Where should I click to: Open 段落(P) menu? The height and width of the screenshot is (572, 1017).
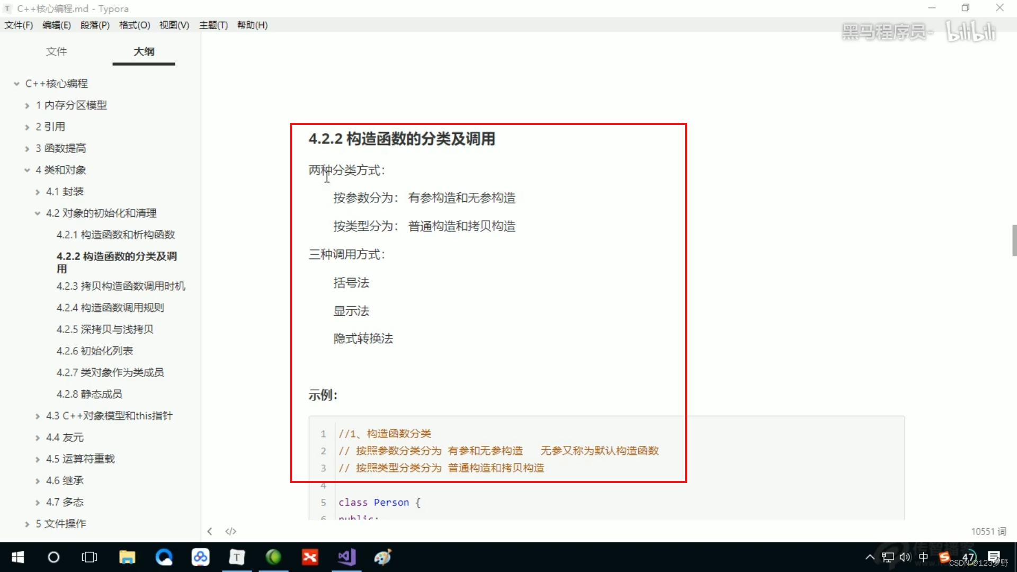point(95,25)
